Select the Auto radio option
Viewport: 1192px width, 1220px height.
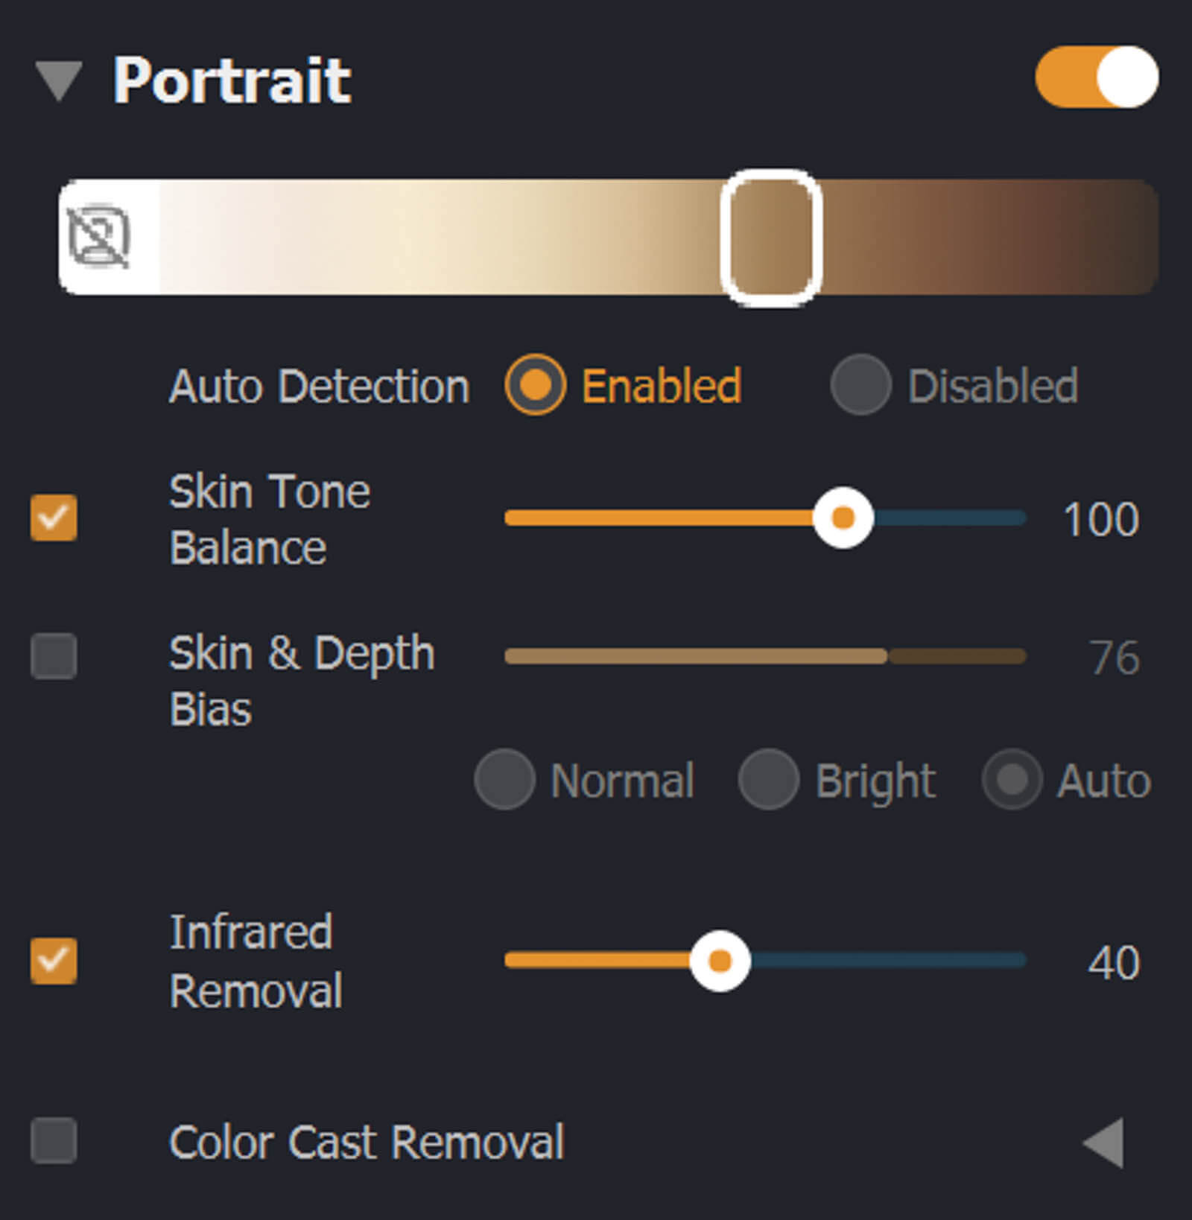click(x=1012, y=780)
